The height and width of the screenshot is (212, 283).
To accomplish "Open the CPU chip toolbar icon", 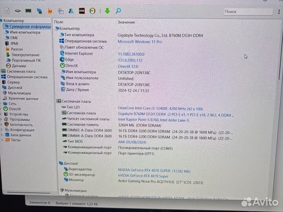I will pyautogui.click(x=18, y=11).
